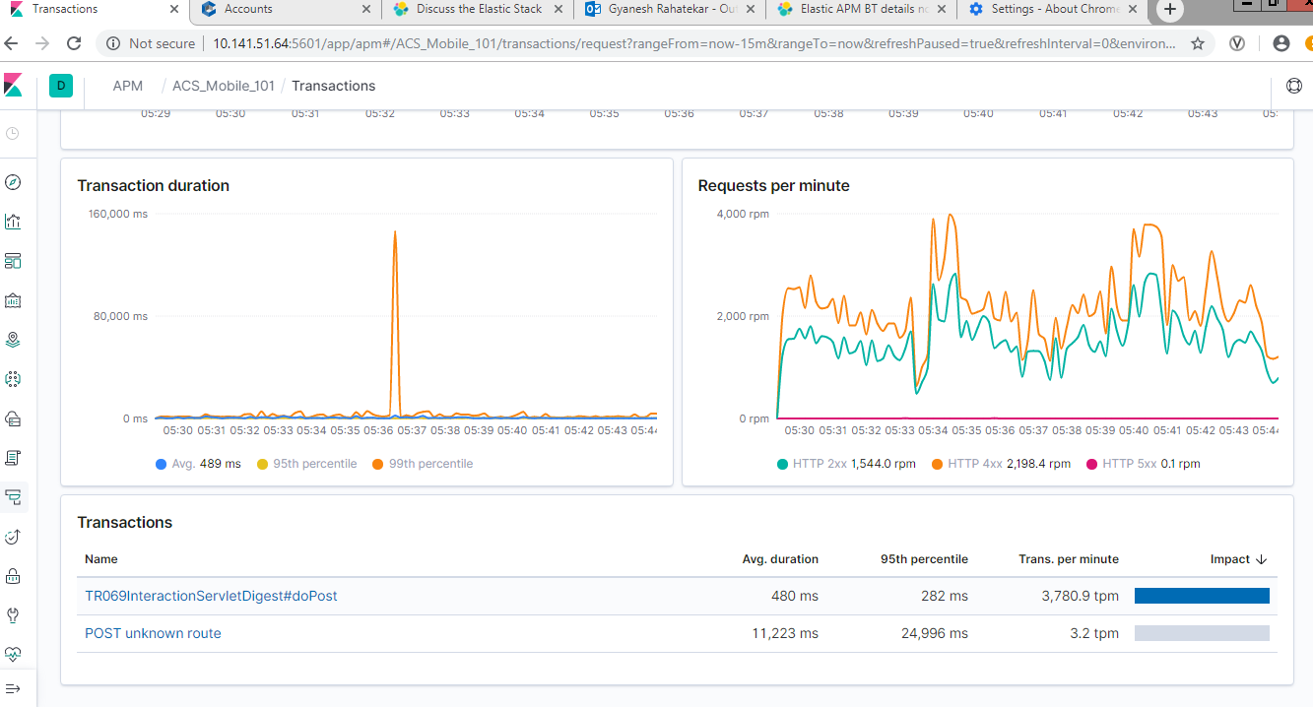The height and width of the screenshot is (707, 1313).
Task: Select the highlighted APM sidebar icon
Action: pyautogui.click(x=13, y=497)
